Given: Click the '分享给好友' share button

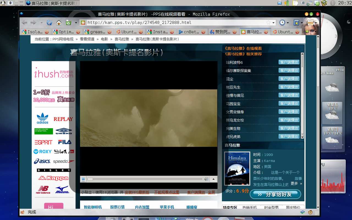Looking at the screenshot, I should coord(275,194).
